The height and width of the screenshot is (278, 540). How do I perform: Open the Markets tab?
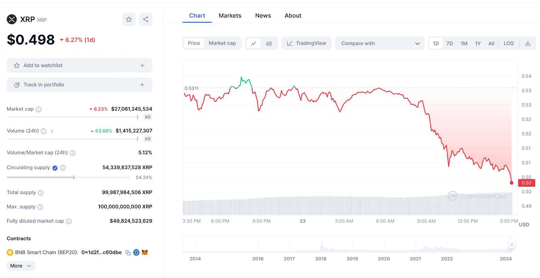click(x=230, y=16)
